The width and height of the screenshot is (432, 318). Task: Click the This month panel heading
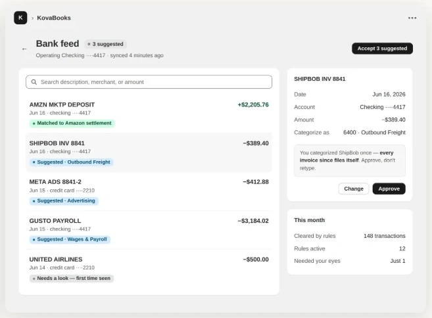pos(310,220)
